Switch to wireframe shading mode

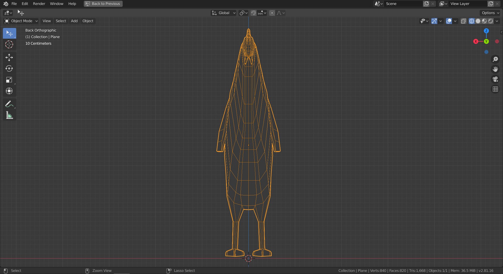pyautogui.click(x=472, y=21)
